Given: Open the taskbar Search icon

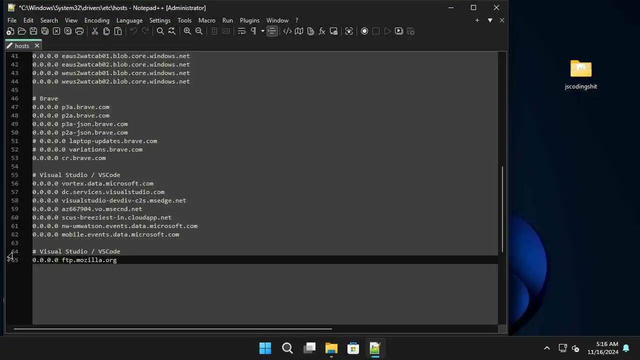Looking at the screenshot, I should [x=287, y=348].
